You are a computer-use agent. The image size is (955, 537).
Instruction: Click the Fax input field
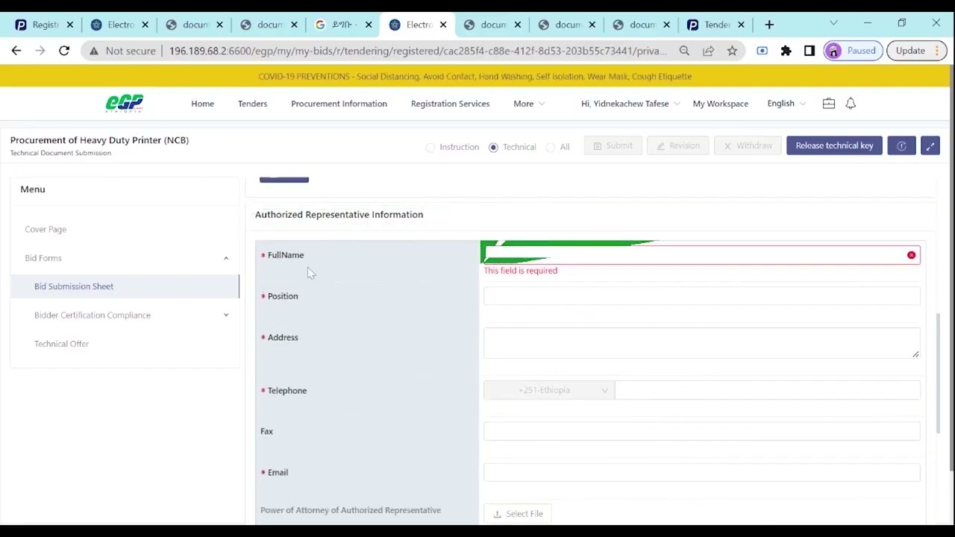click(701, 431)
